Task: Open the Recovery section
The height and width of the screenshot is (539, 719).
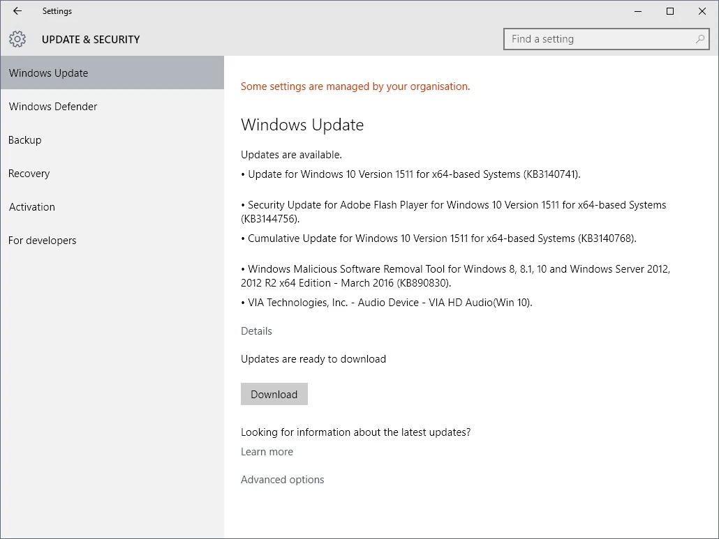Action: [x=112, y=173]
